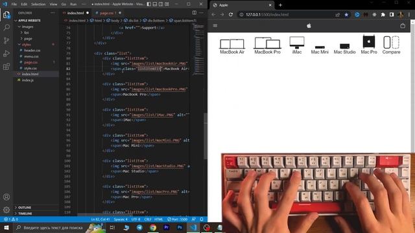This screenshot has width=415, height=233.
Task: Open the customize layout icon in the title bar
Action: pos(167,5)
